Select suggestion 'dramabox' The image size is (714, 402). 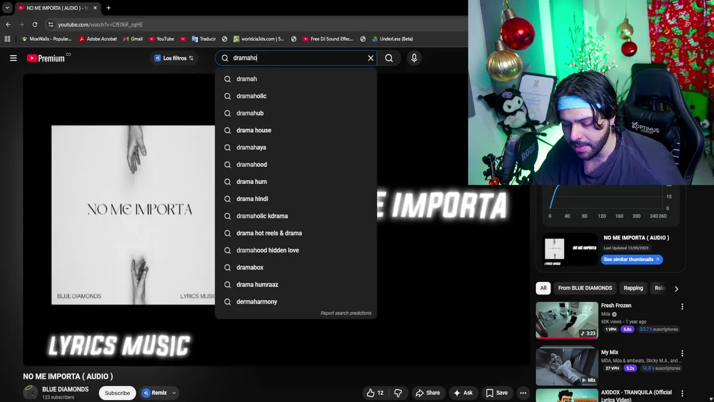click(296, 267)
